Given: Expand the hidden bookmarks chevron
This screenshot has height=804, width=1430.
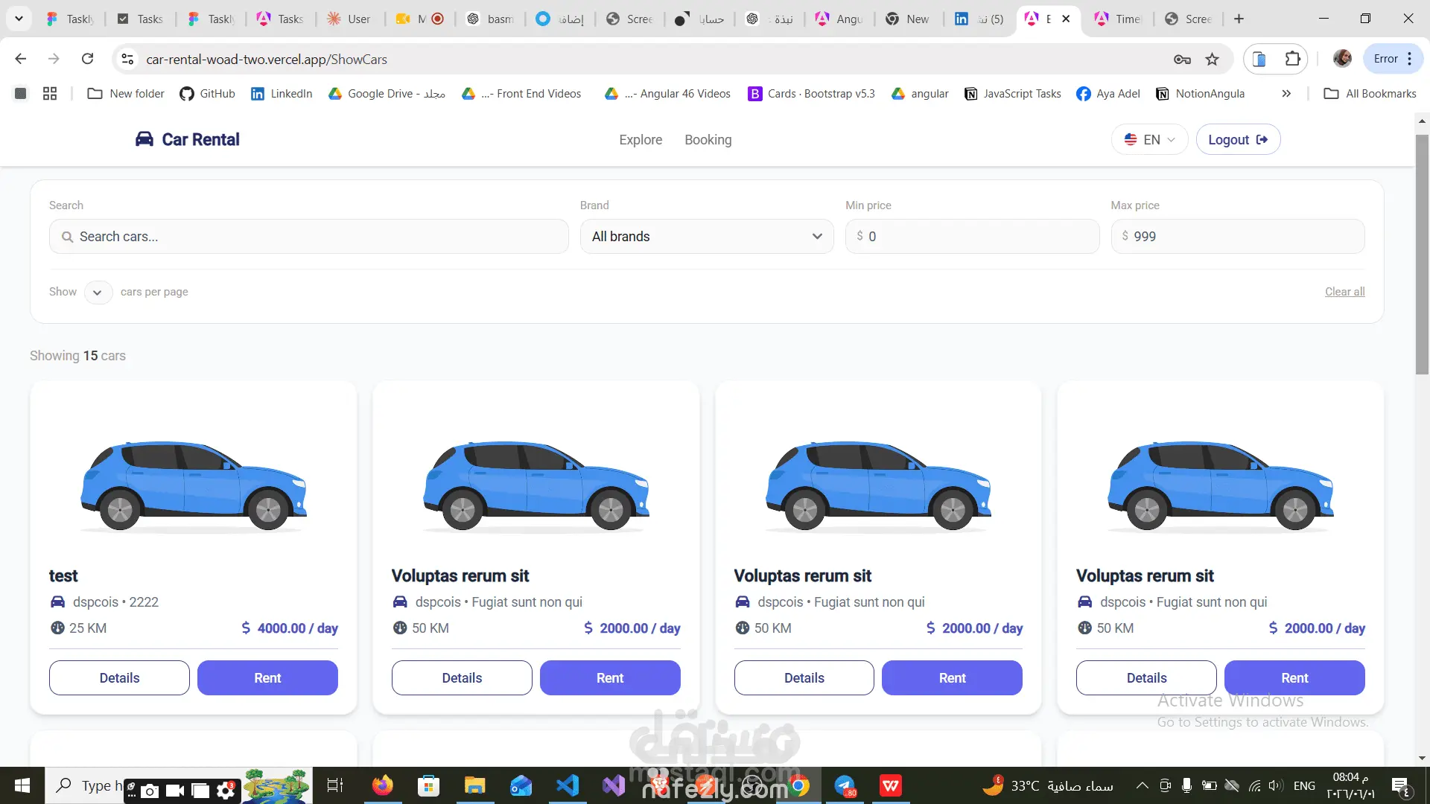Looking at the screenshot, I should click(x=1286, y=94).
